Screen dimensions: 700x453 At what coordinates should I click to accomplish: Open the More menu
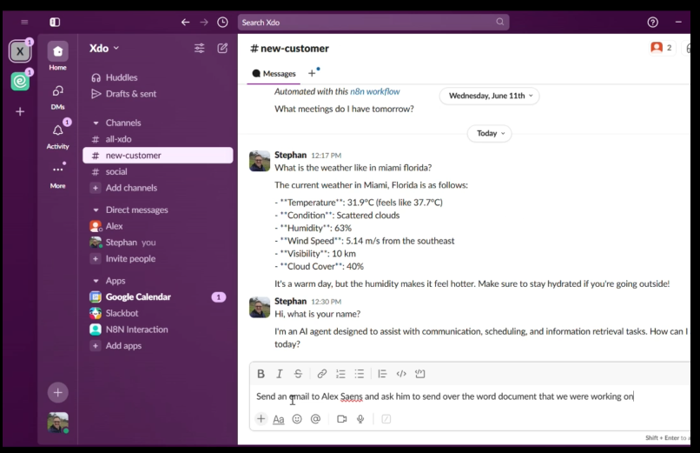[x=57, y=175]
